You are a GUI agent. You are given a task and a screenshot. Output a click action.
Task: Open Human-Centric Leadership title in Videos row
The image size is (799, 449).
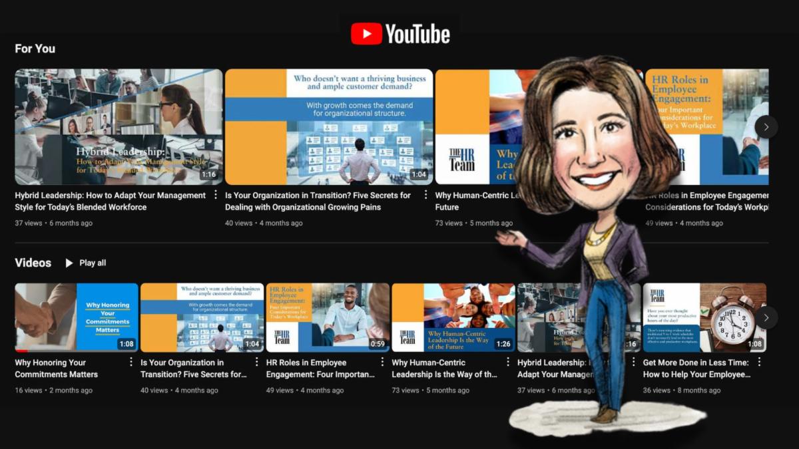444,369
